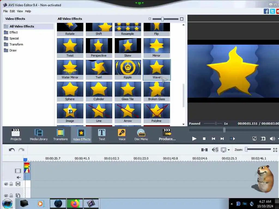
Task: Redo the last action
Action: point(21,150)
